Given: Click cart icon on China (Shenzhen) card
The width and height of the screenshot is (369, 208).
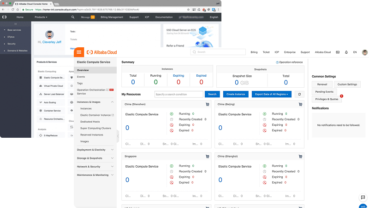Looking at the screenshot, I should coord(207,104).
